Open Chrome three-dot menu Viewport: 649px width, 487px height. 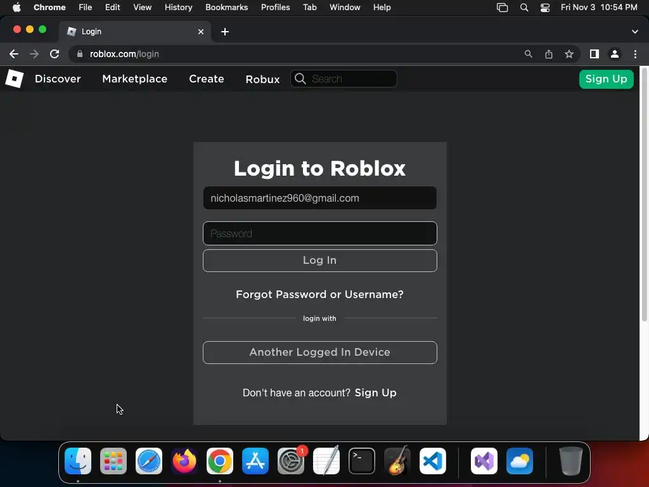[x=635, y=54]
